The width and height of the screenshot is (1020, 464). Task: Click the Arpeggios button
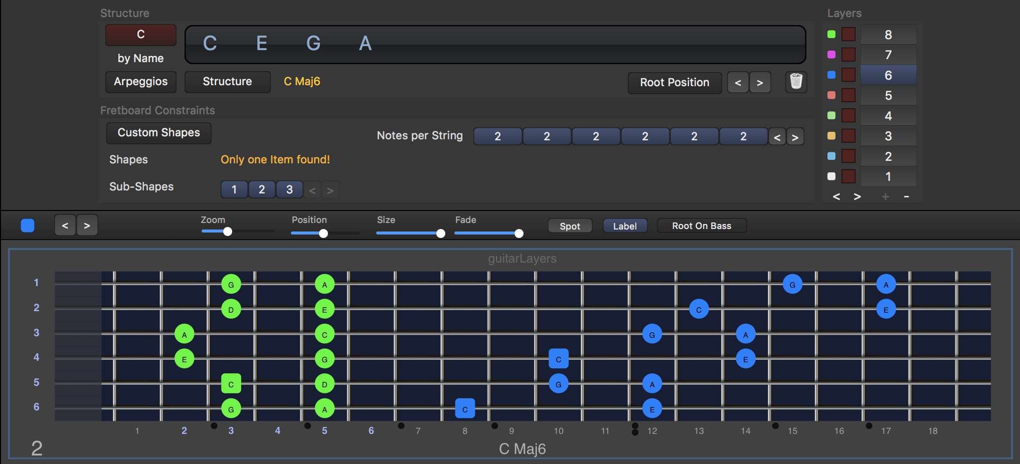click(x=141, y=82)
